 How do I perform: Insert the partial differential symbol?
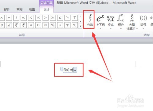[x=2, y=25]
